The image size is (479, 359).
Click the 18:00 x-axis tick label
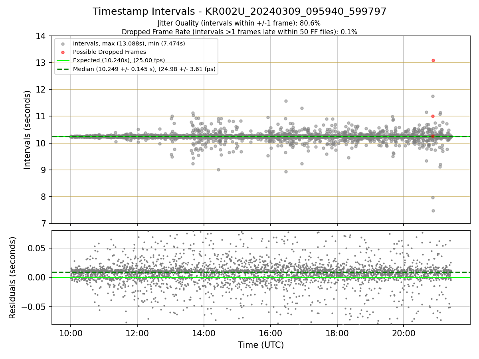click(x=337, y=333)
